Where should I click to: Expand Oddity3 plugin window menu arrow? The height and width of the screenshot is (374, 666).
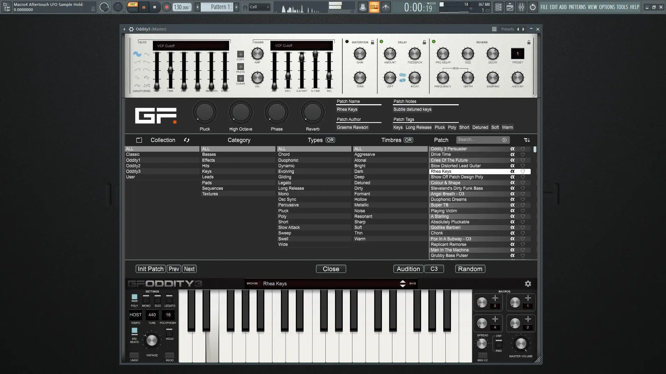tap(124, 29)
